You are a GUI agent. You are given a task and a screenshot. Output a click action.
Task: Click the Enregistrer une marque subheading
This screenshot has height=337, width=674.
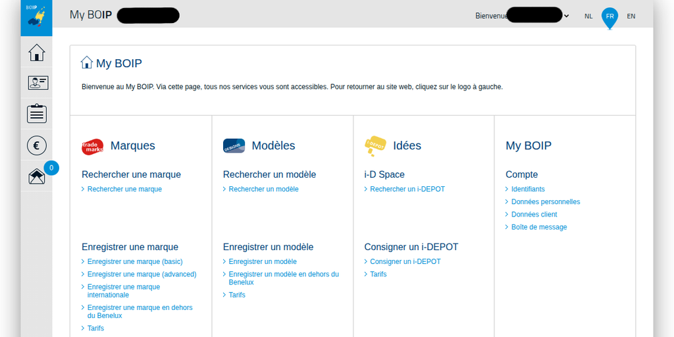click(x=130, y=247)
